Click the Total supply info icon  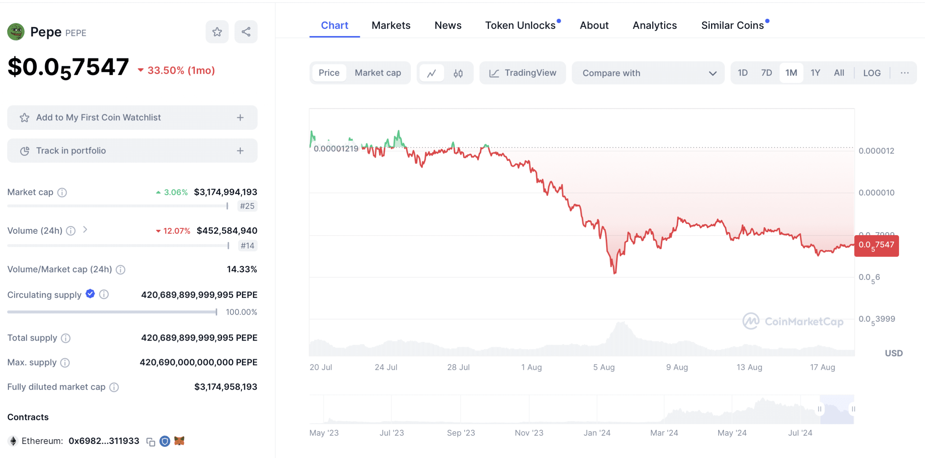66,338
